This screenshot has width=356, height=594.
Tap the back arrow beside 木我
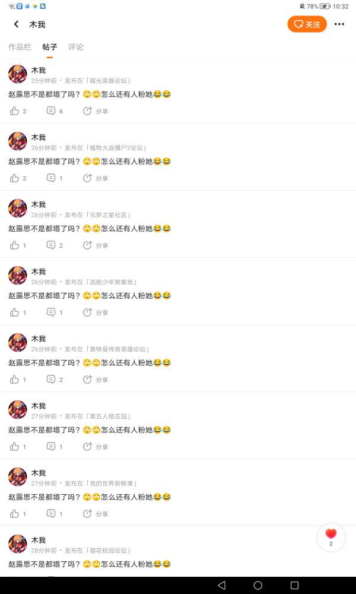[16, 24]
